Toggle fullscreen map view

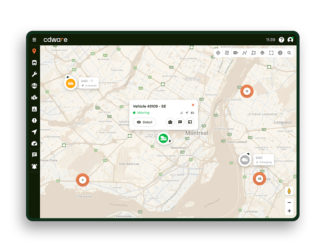[x=271, y=53]
